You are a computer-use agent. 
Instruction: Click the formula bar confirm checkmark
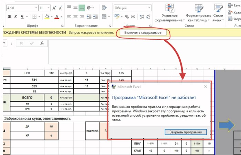click(x=32, y=43)
